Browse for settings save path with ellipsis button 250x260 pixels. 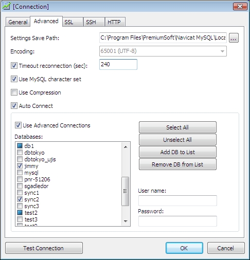[x=234, y=38]
